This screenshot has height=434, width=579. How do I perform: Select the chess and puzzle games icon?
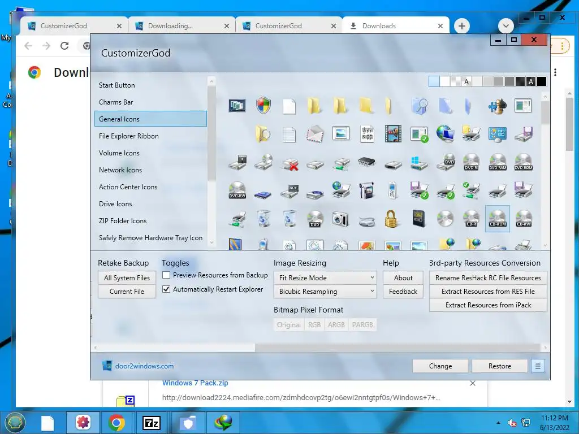tap(497, 106)
